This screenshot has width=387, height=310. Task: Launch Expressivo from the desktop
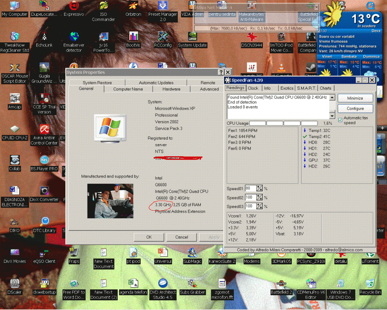(x=74, y=9)
